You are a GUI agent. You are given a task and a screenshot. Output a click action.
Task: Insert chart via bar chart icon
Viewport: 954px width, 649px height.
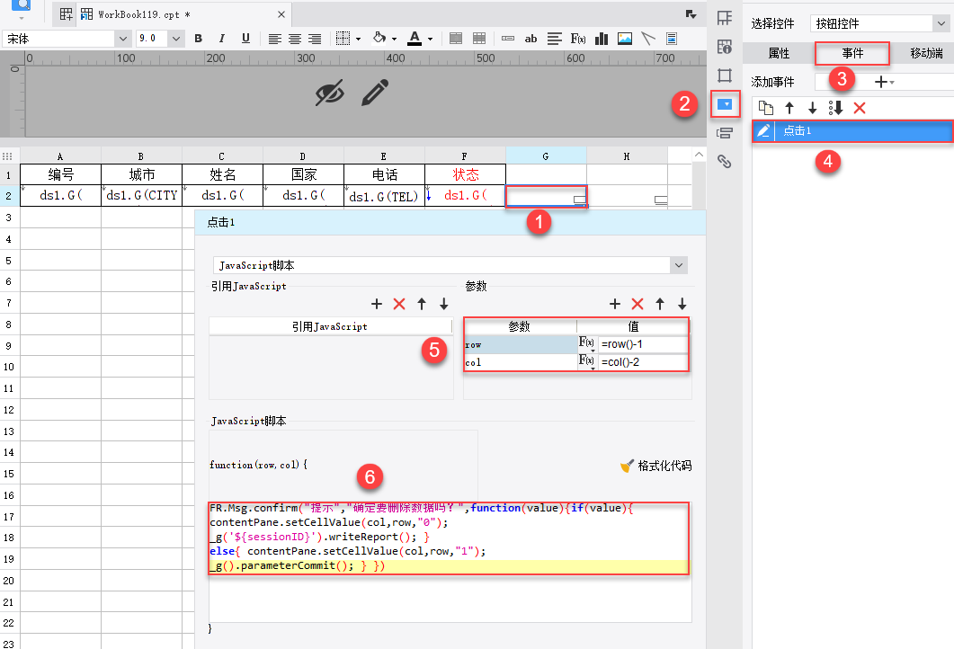click(x=602, y=39)
